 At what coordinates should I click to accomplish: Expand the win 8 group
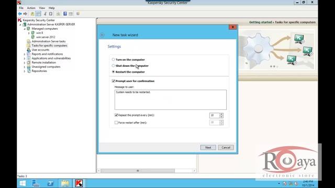click(x=29, y=33)
